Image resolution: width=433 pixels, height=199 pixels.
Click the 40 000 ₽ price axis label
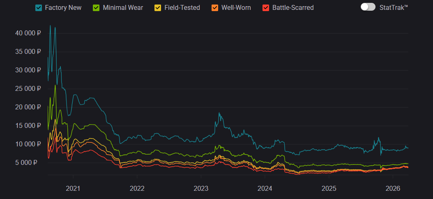(x=28, y=33)
